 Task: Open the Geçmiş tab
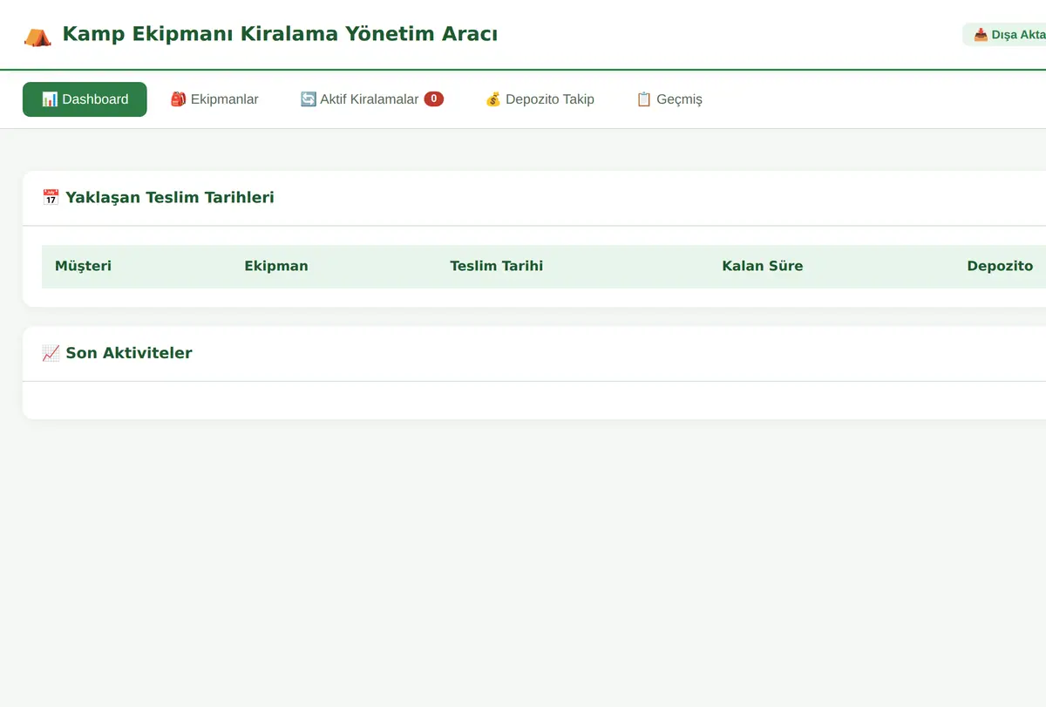point(669,99)
